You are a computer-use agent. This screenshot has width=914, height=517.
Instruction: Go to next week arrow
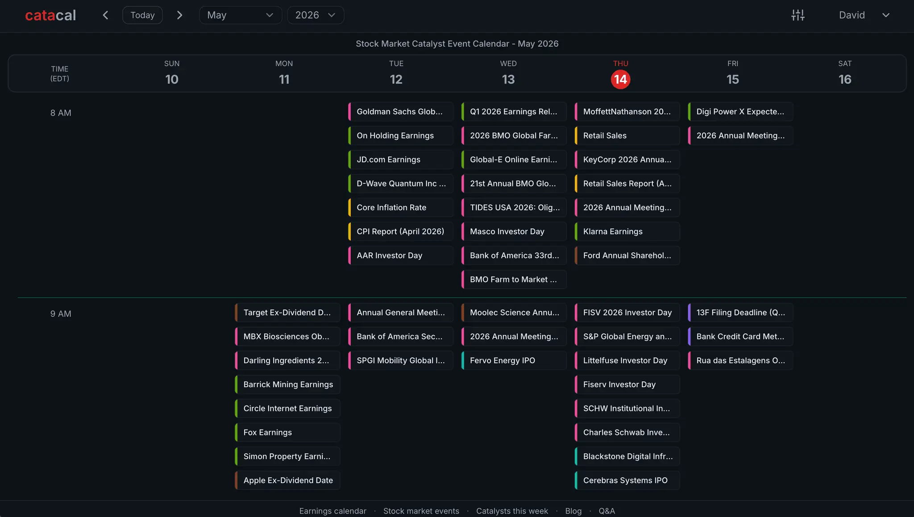tap(179, 15)
